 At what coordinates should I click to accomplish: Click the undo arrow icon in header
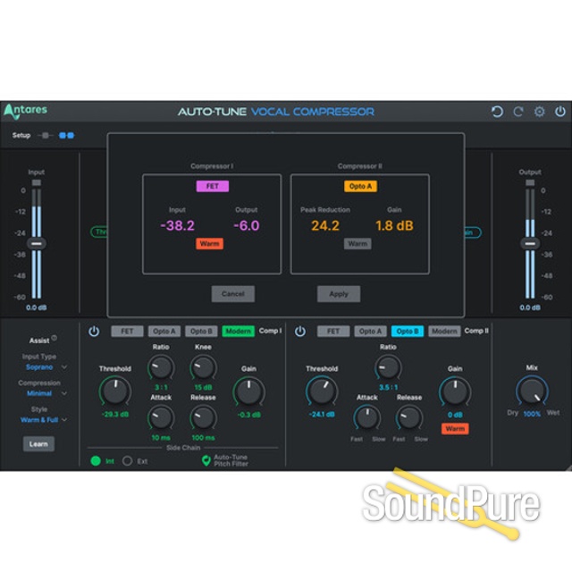click(497, 112)
